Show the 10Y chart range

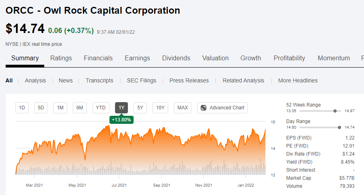tap(160, 108)
